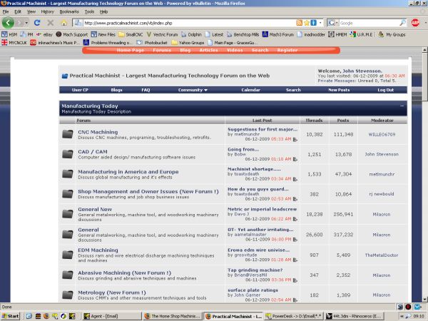Click the search magnifier icon in Google box
The width and height of the screenshot is (428, 321).
402,23
